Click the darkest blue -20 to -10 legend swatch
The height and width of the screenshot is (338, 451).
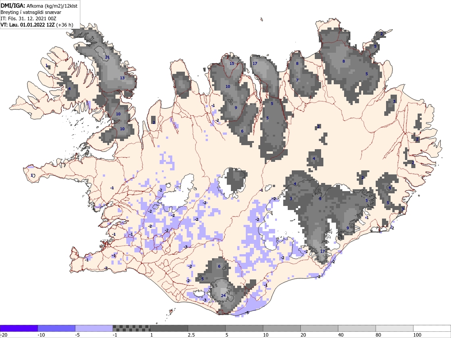[18, 328]
